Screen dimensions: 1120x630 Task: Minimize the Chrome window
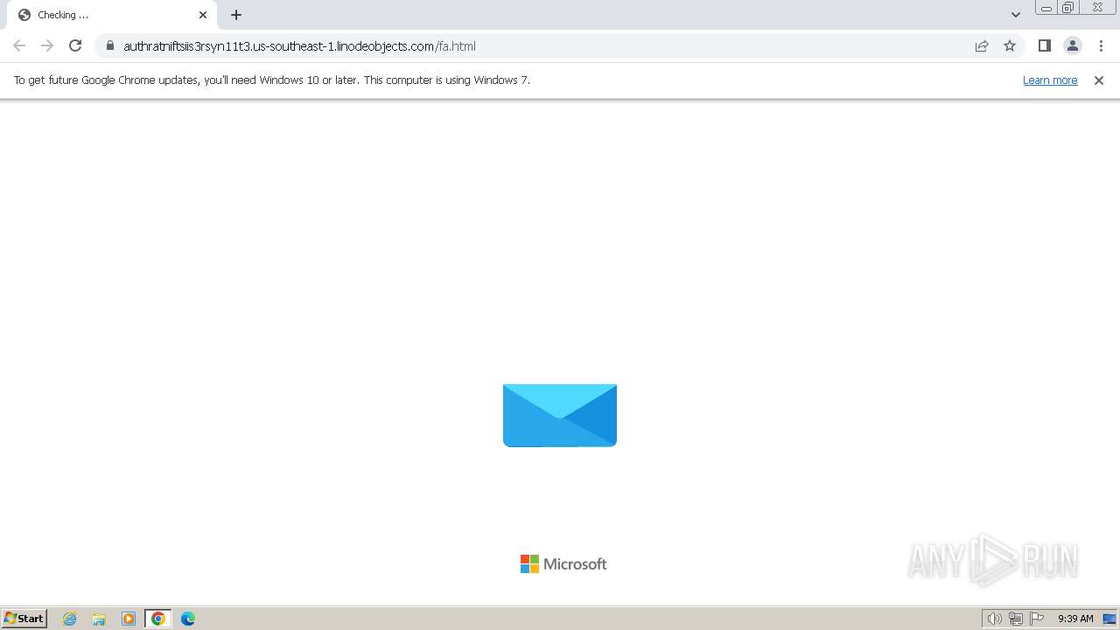(x=1046, y=8)
